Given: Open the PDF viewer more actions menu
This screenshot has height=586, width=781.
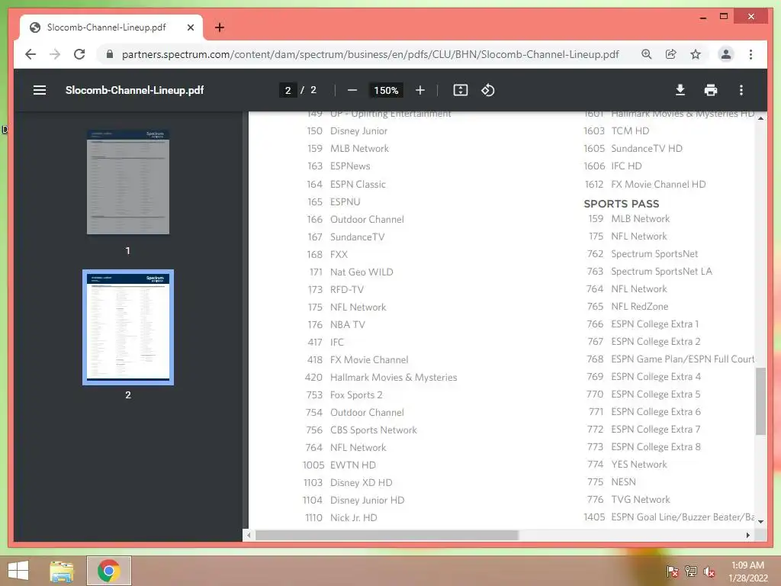Looking at the screenshot, I should pos(741,90).
